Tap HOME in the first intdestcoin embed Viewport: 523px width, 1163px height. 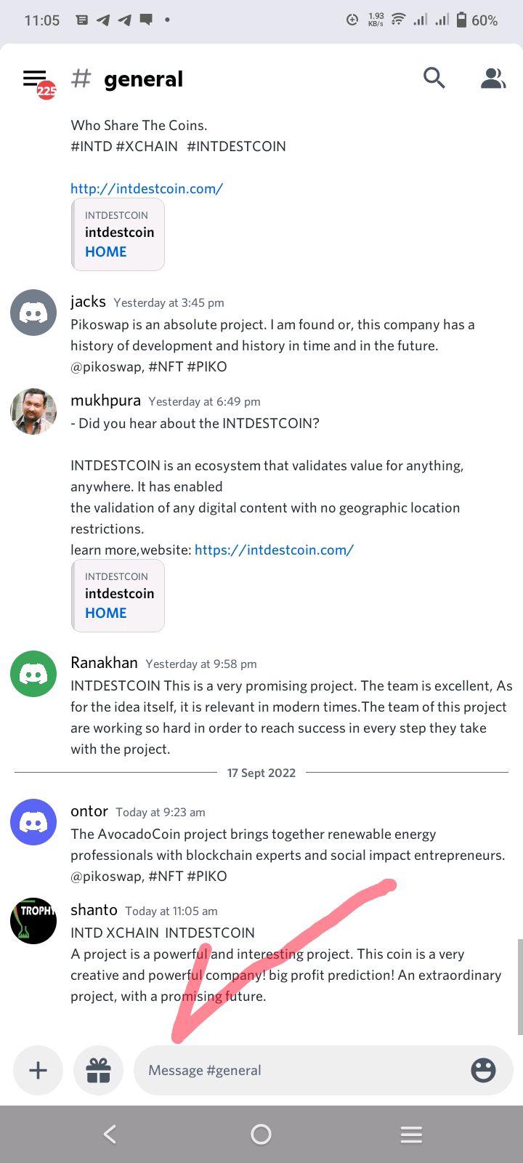click(x=106, y=251)
